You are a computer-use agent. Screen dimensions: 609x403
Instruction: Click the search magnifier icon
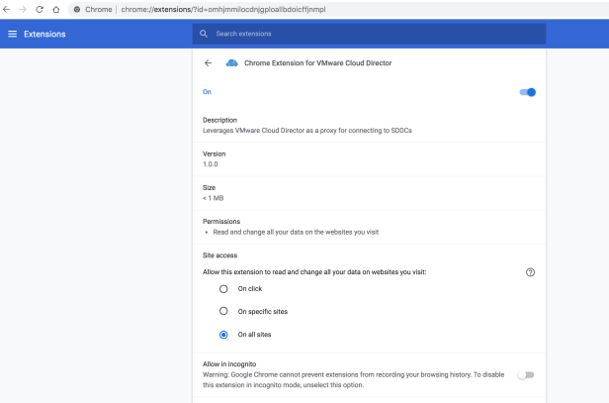pos(204,34)
